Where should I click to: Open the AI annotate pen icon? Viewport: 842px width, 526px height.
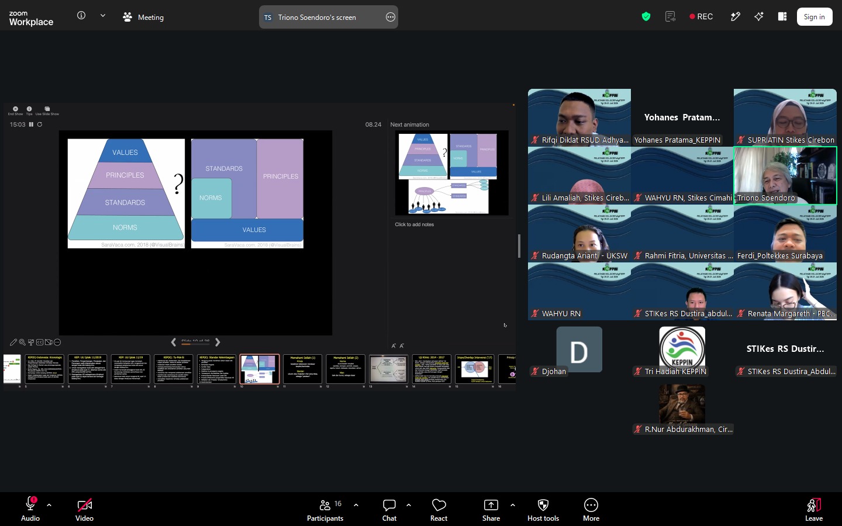pyautogui.click(x=736, y=16)
